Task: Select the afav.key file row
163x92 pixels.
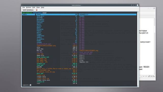Action: [x=57, y=49]
